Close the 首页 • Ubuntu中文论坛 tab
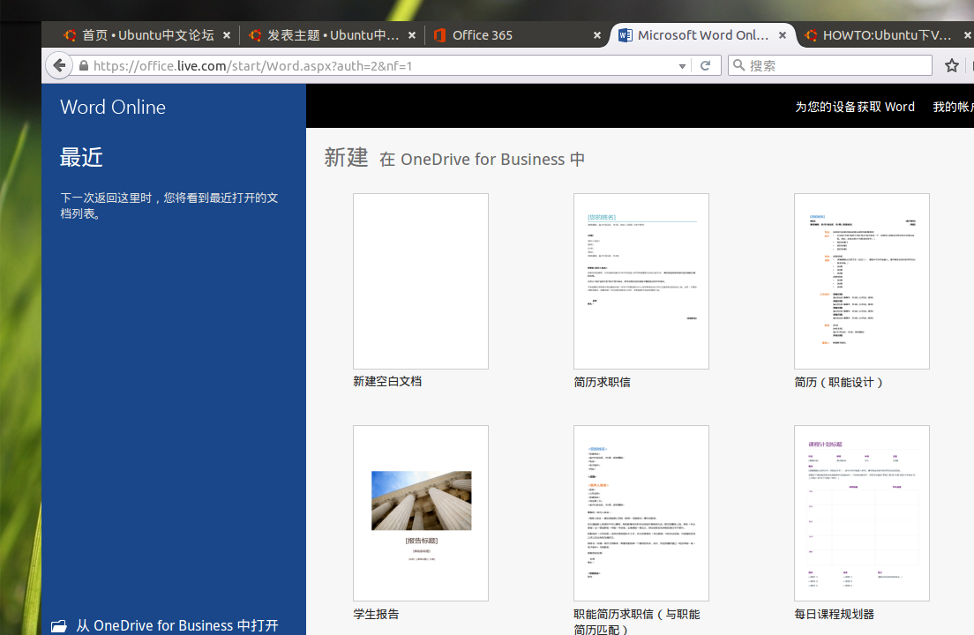 point(227,35)
